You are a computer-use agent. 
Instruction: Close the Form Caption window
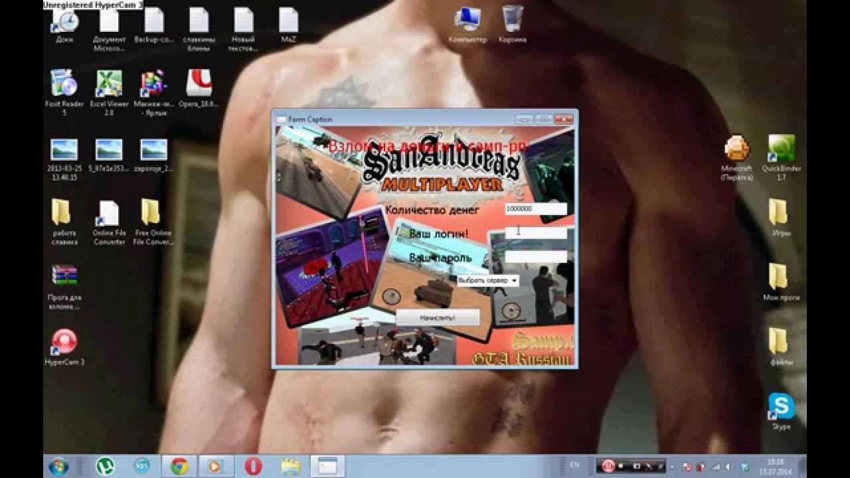[x=563, y=119]
